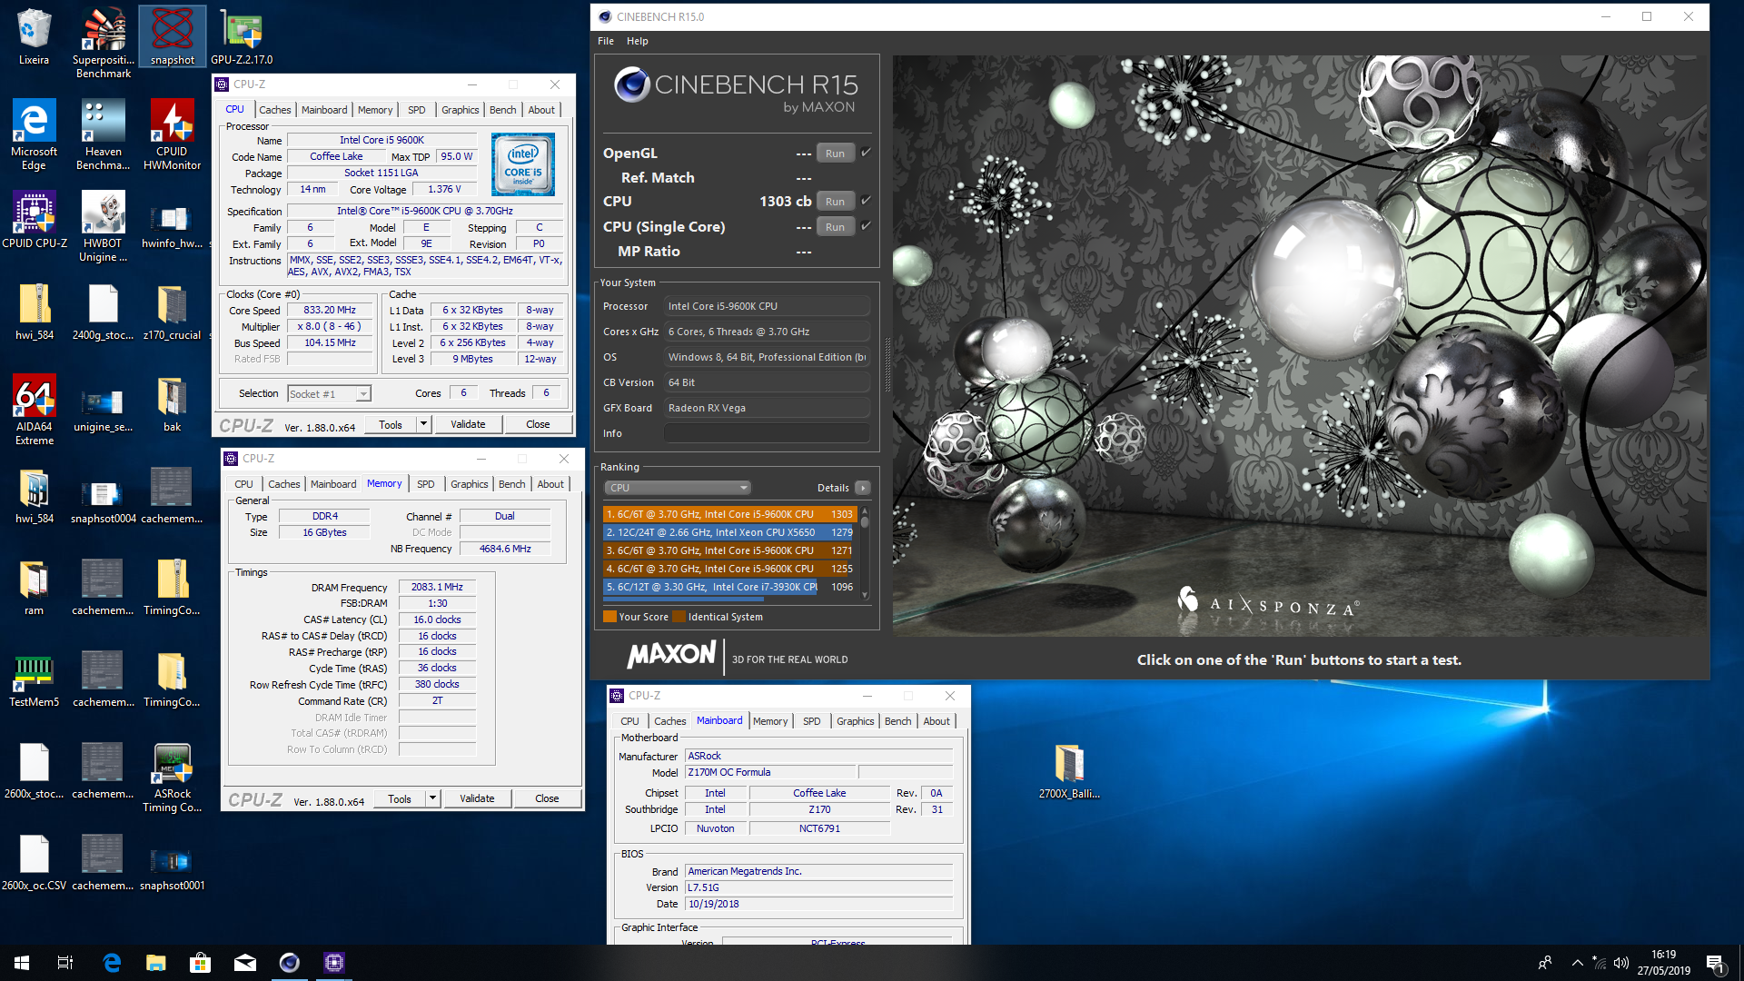Run the CPU Single Core benchmark

[x=835, y=227]
